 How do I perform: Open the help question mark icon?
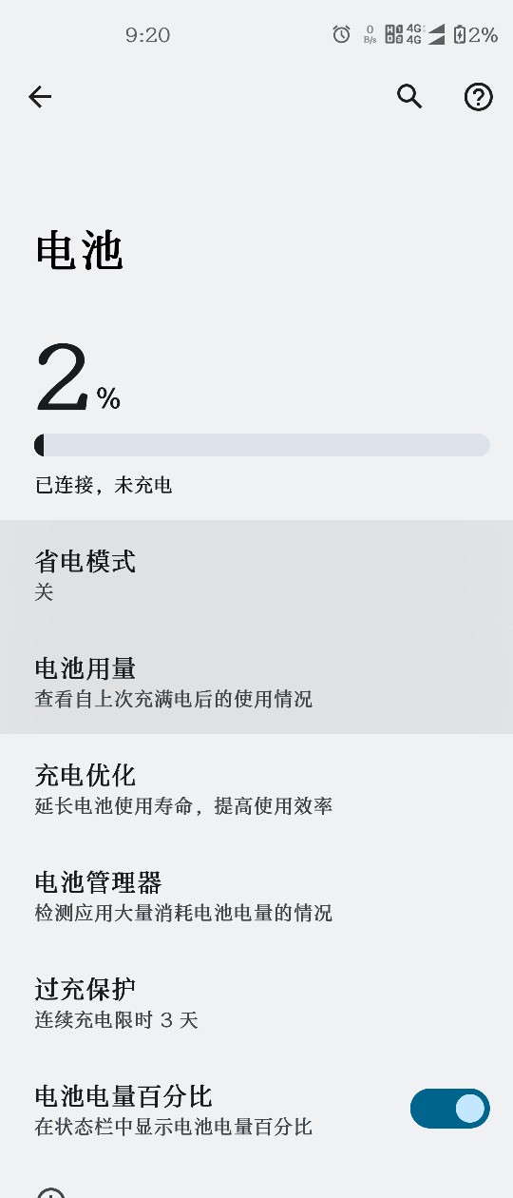pos(478,96)
